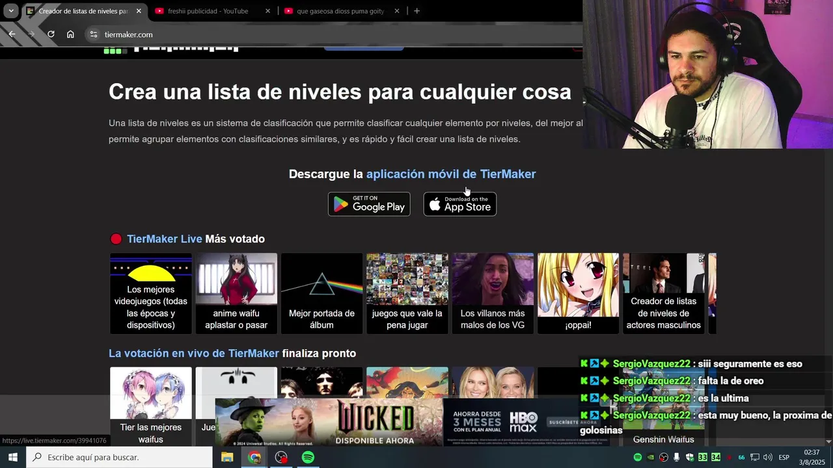This screenshot has height=468, width=833.
Task: Open Tier las mejores waifus list
Action: click(151, 406)
